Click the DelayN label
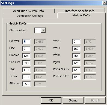 click(14, 41)
